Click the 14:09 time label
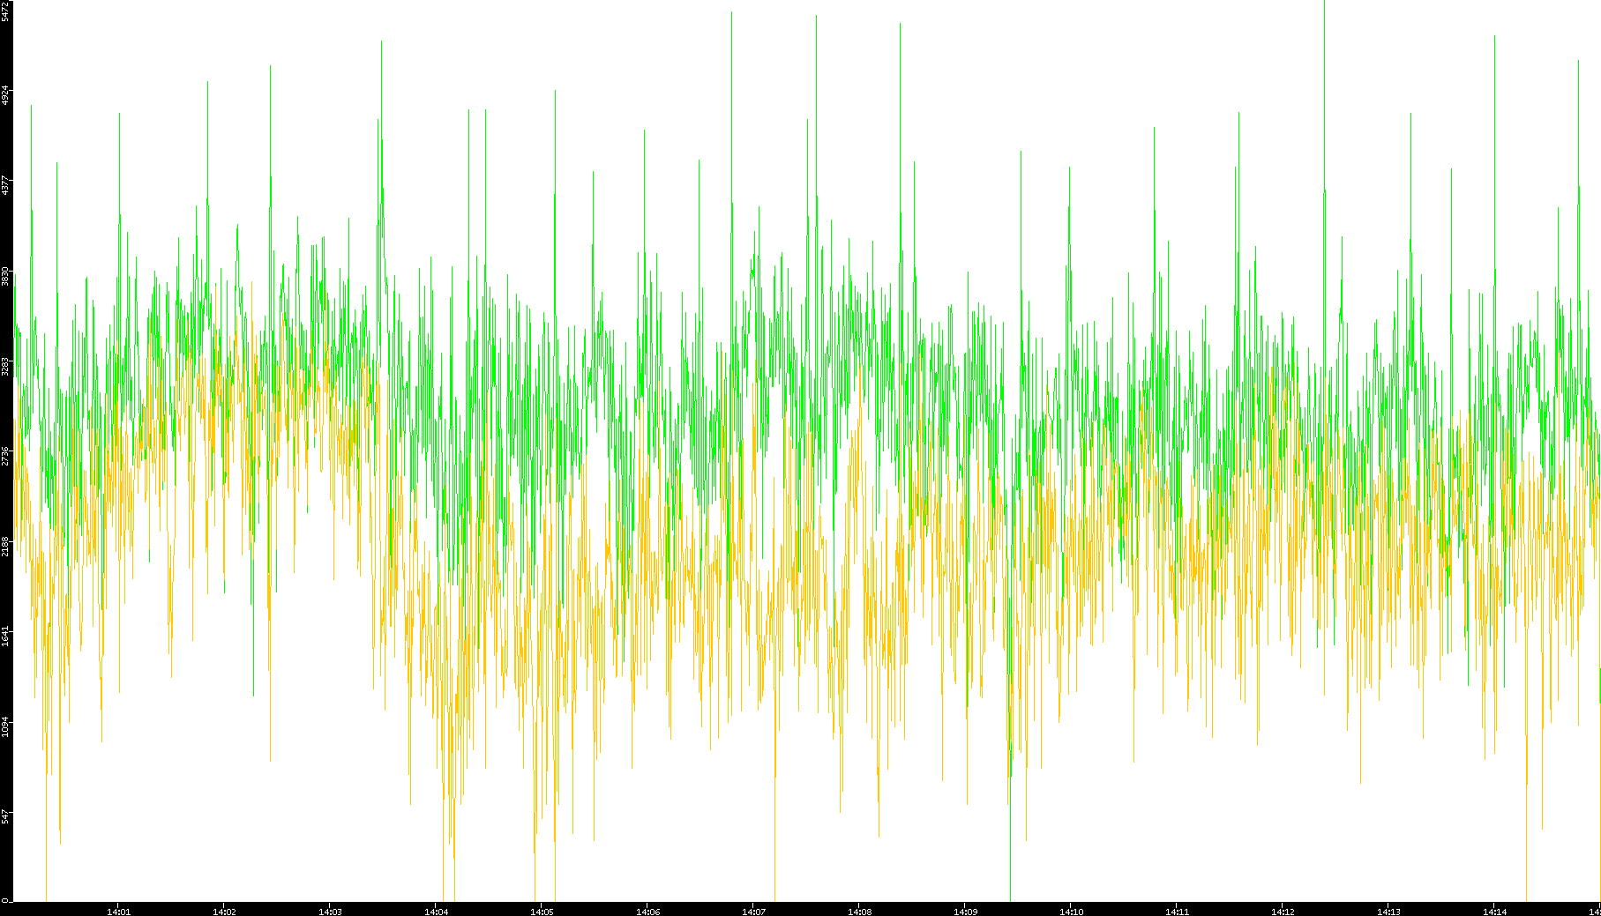This screenshot has height=916, width=1601. (x=966, y=911)
